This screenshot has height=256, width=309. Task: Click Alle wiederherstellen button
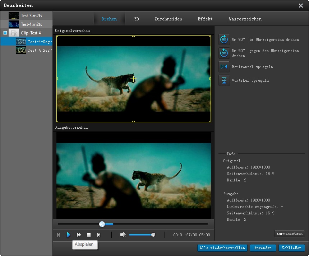[x=222, y=248]
